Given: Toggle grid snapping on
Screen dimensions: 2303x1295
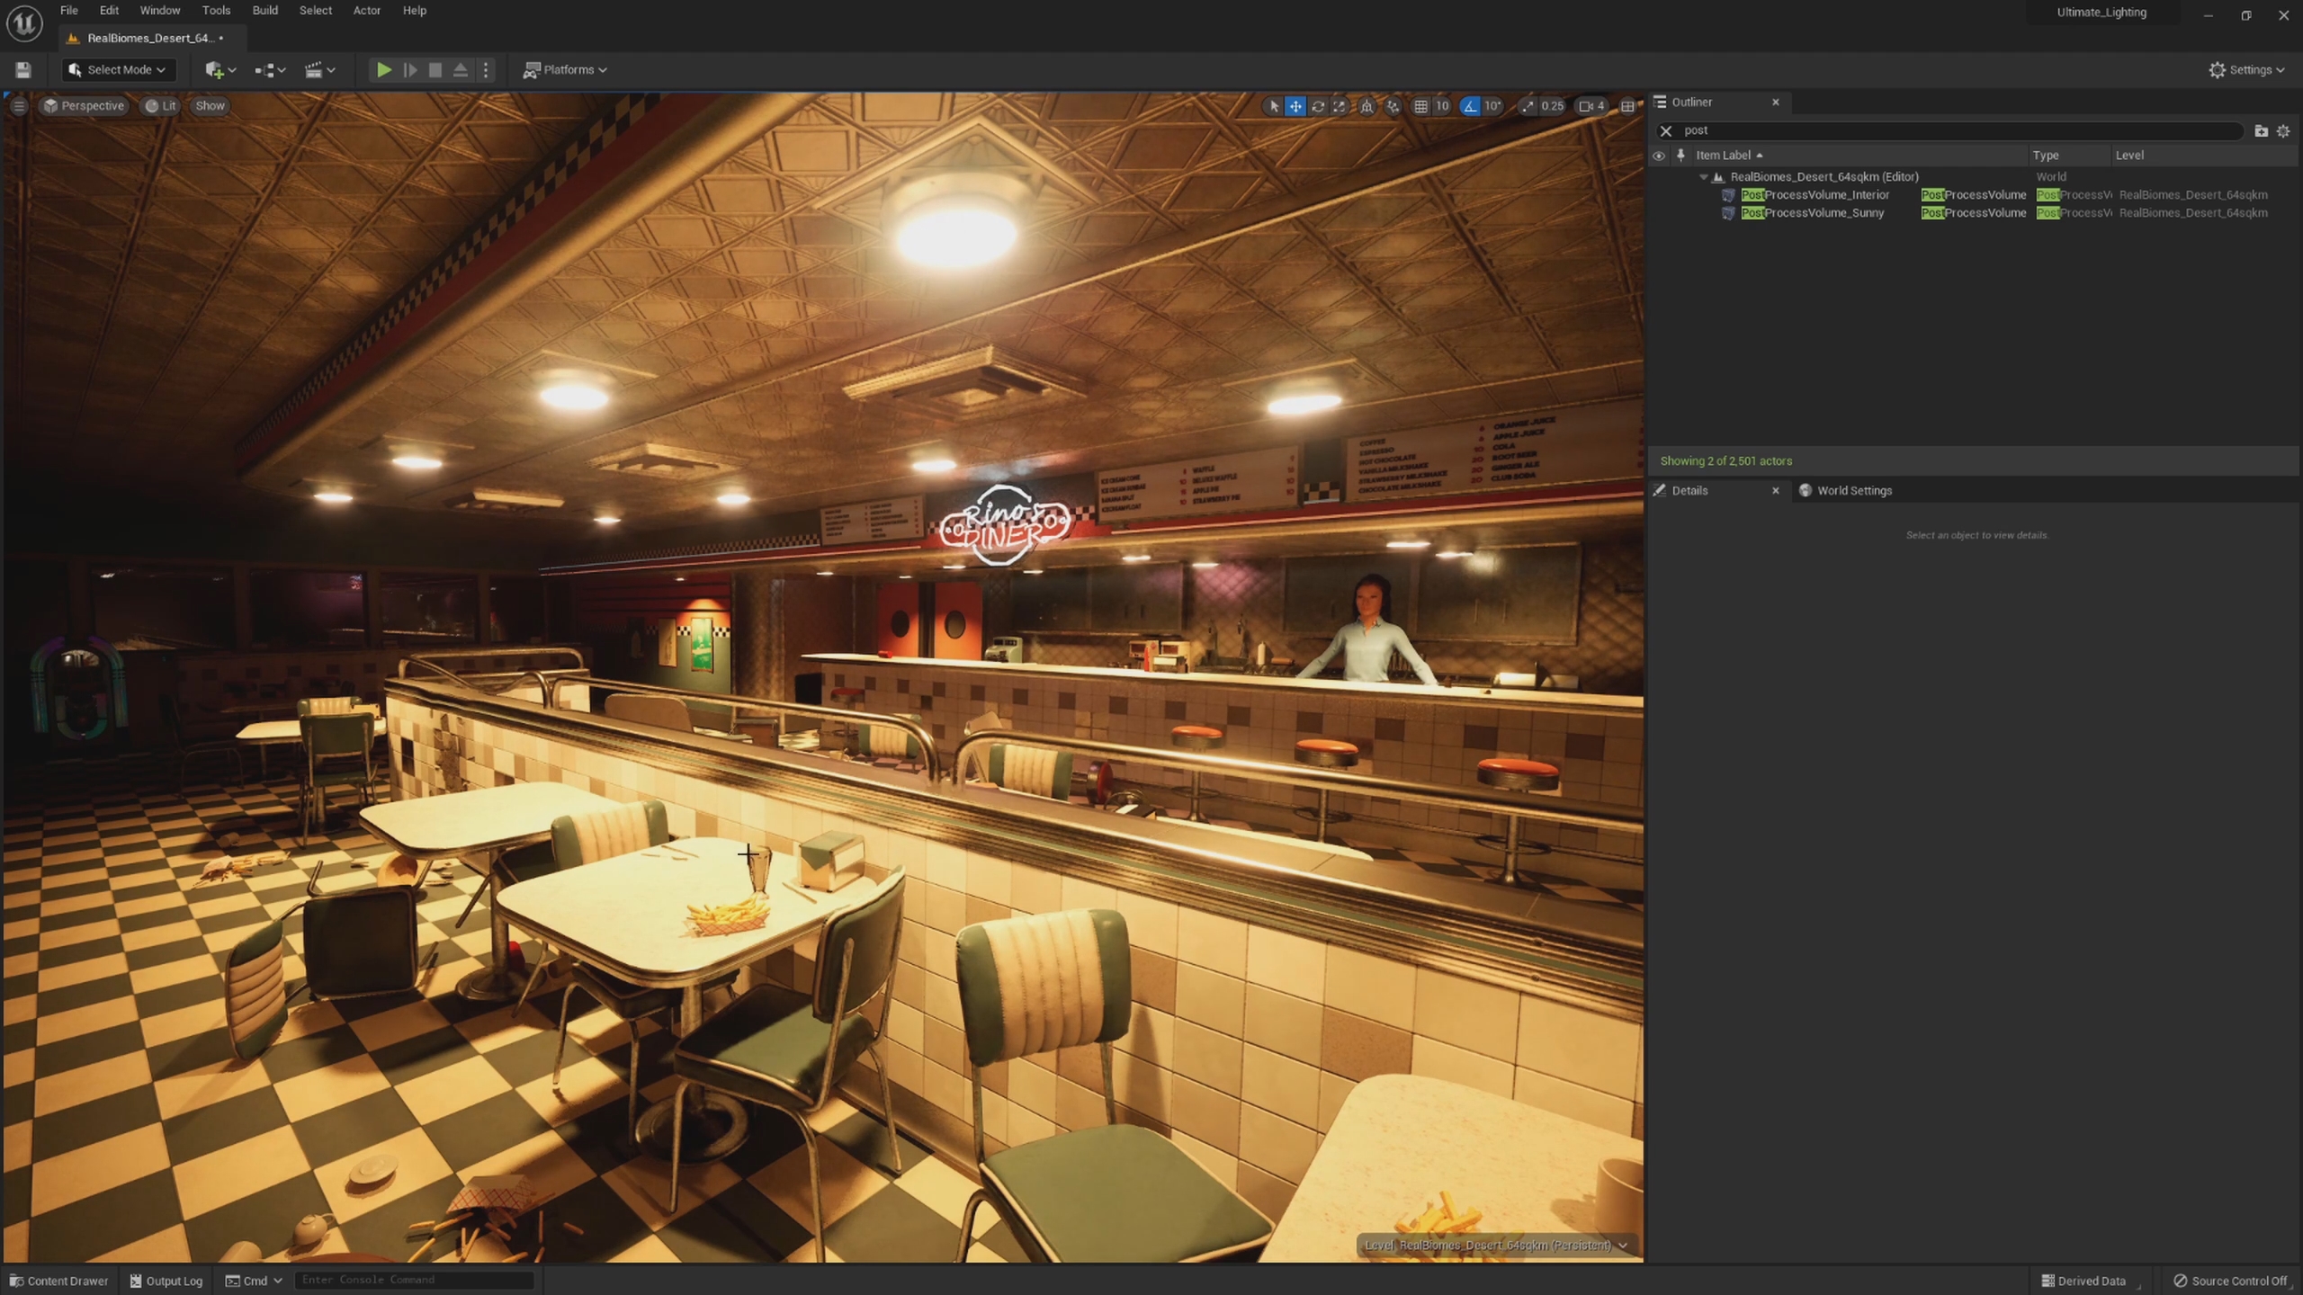Looking at the screenshot, I should (x=1420, y=106).
